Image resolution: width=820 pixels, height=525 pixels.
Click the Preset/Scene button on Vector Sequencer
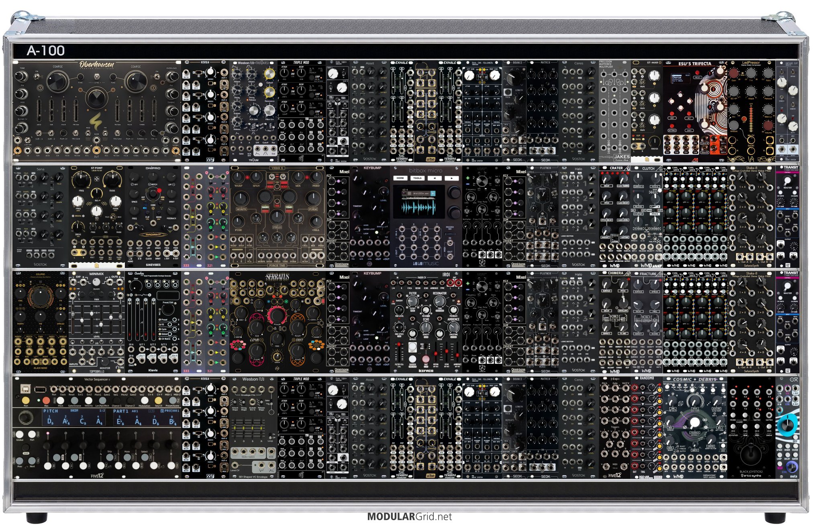coord(173,400)
